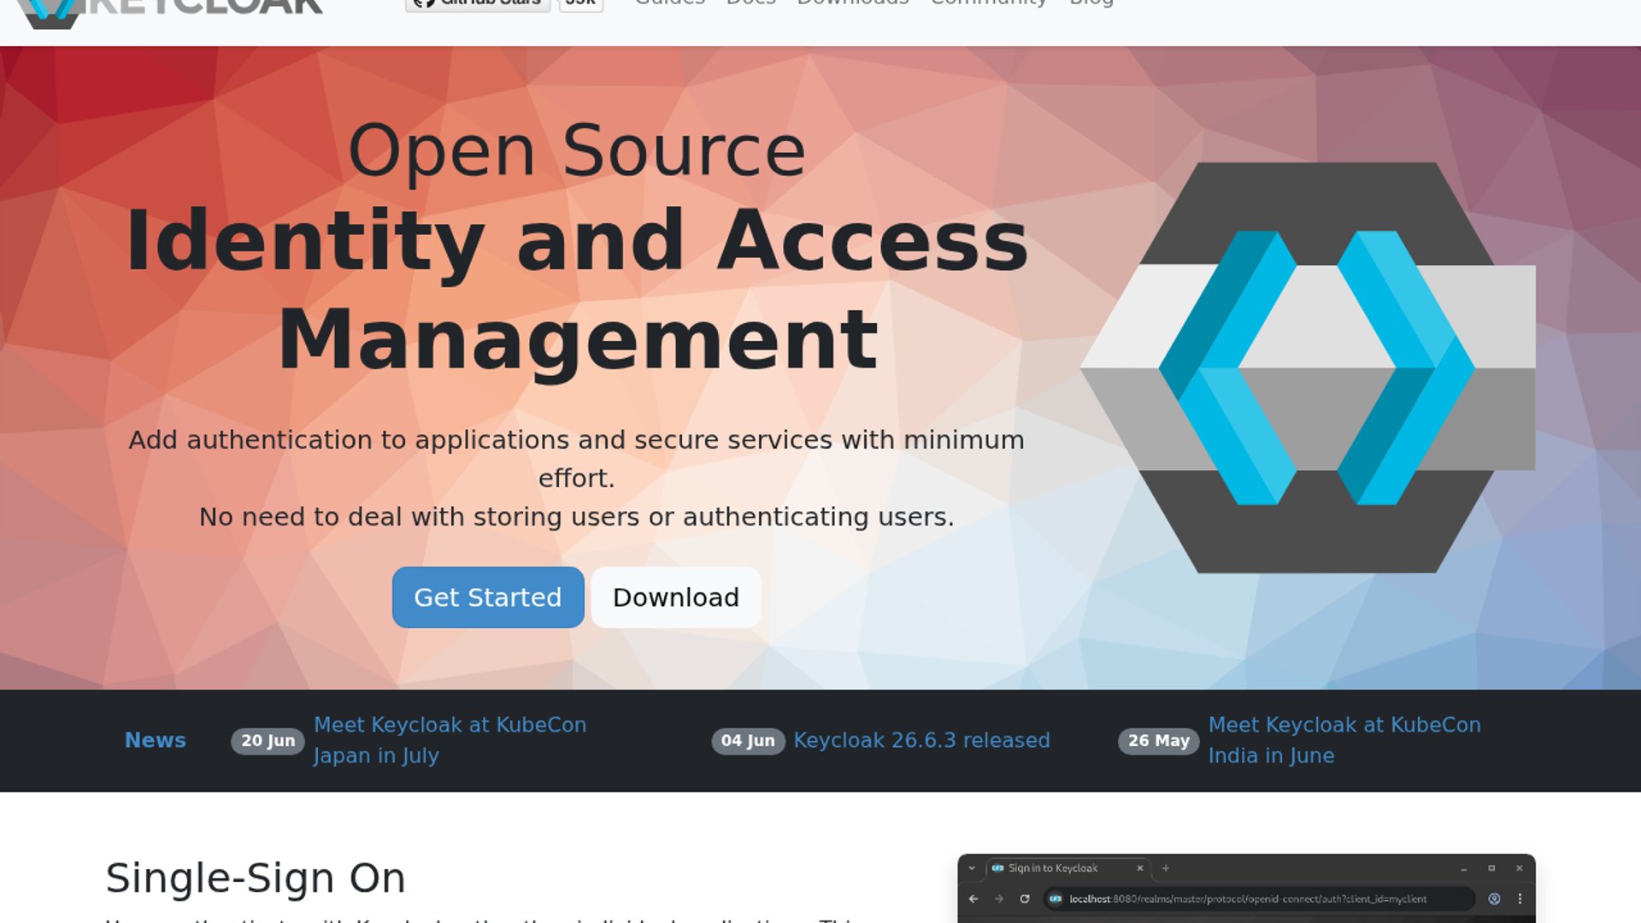Viewport: 1641px width, 923px height.
Task: Click the 04 Jun date badge
Action: click(748, 741)
